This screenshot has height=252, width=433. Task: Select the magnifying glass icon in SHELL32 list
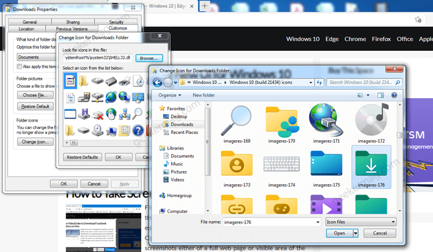click(x=137, y=114)
